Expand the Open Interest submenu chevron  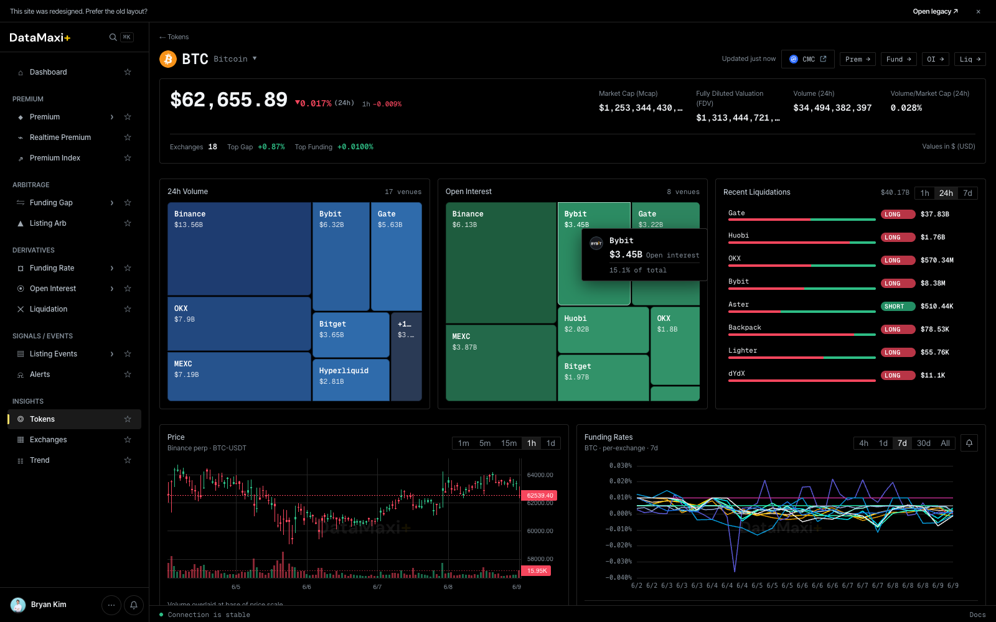(x=112, y=289)
